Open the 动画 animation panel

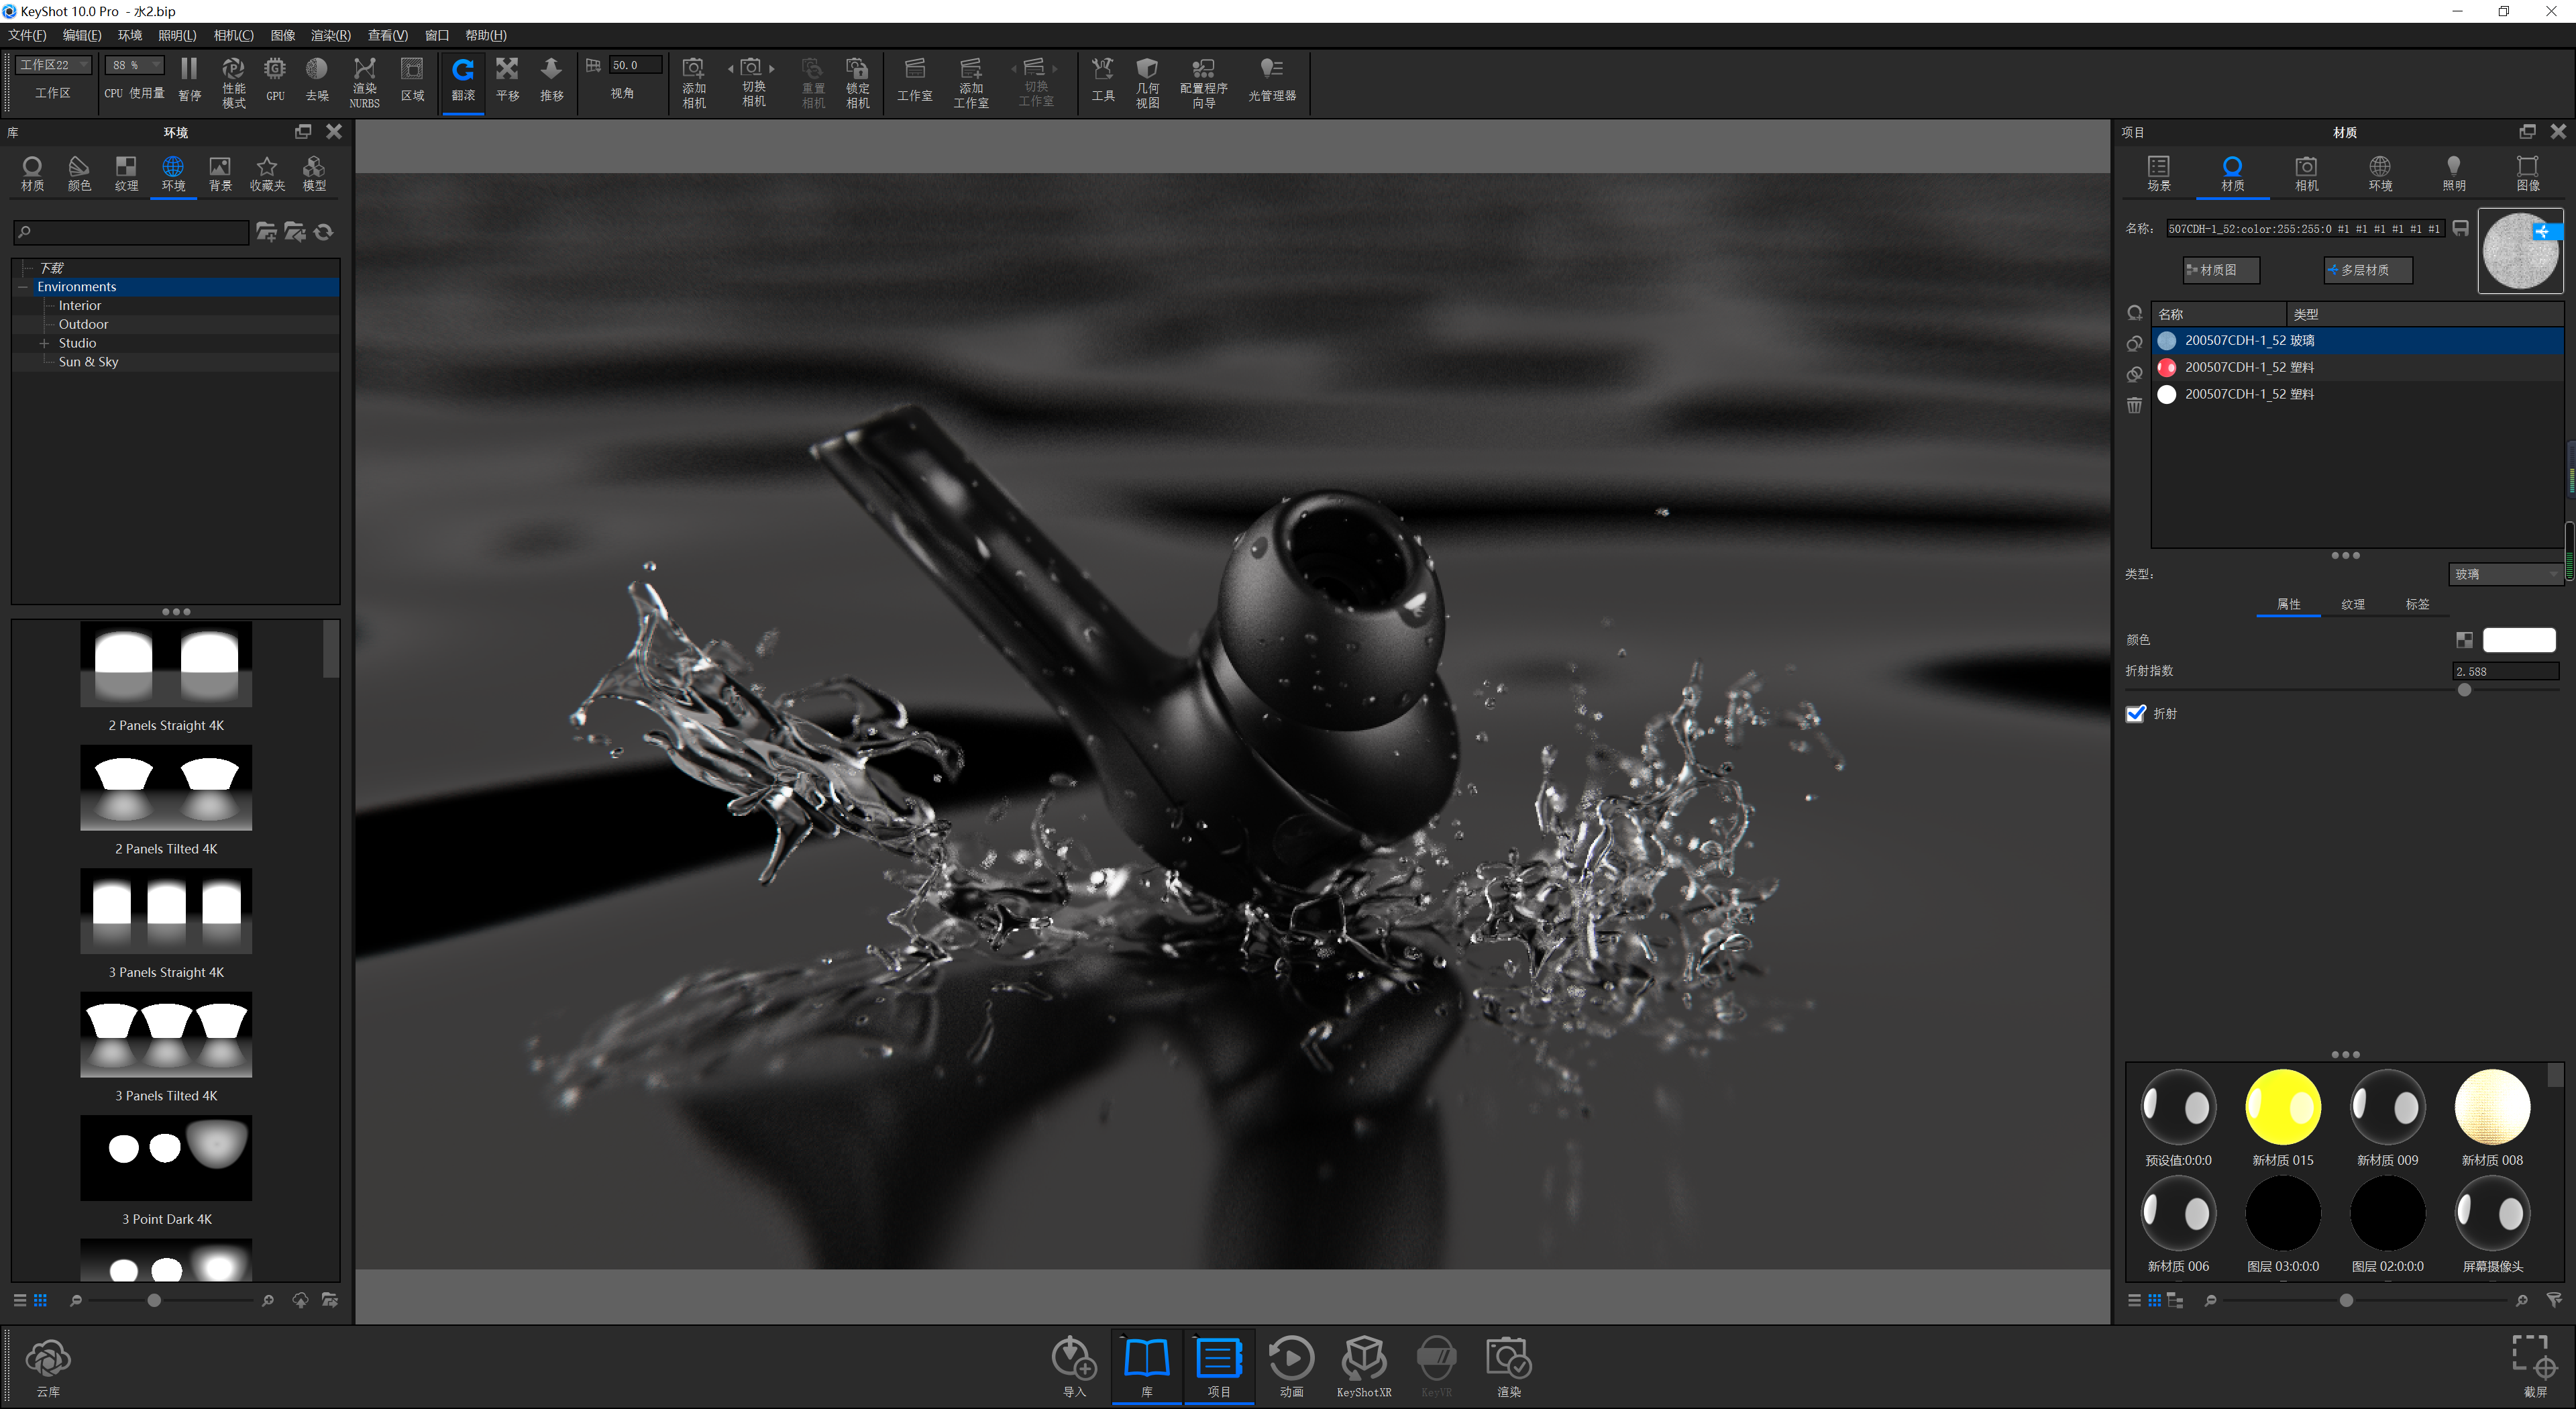(x=1291, y=1367)
